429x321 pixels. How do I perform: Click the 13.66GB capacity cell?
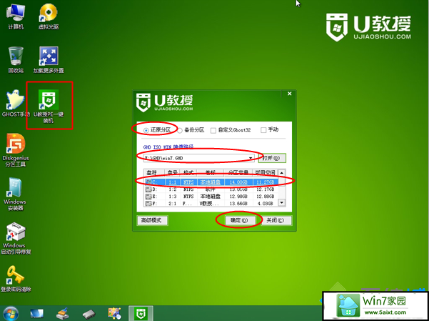pyautogui.click(x=238, y=204)
